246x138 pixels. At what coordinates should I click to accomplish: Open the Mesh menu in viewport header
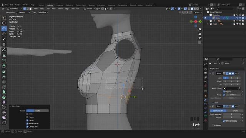click(53, 8)
